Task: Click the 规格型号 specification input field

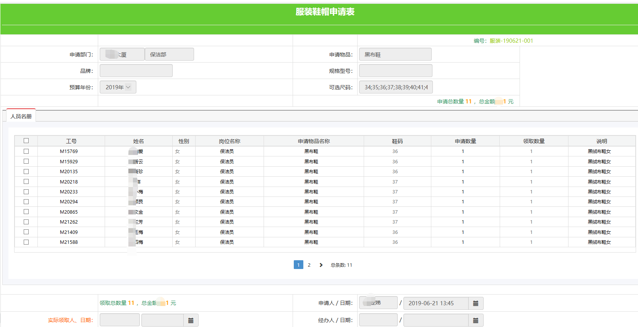Action: click(x=395, y=71)
